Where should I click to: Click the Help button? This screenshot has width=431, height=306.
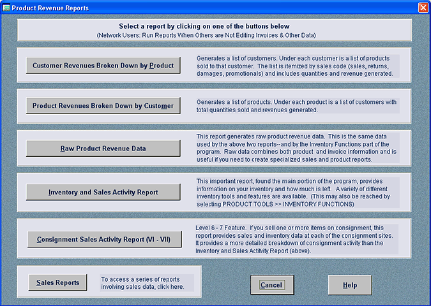coord(349,285)
